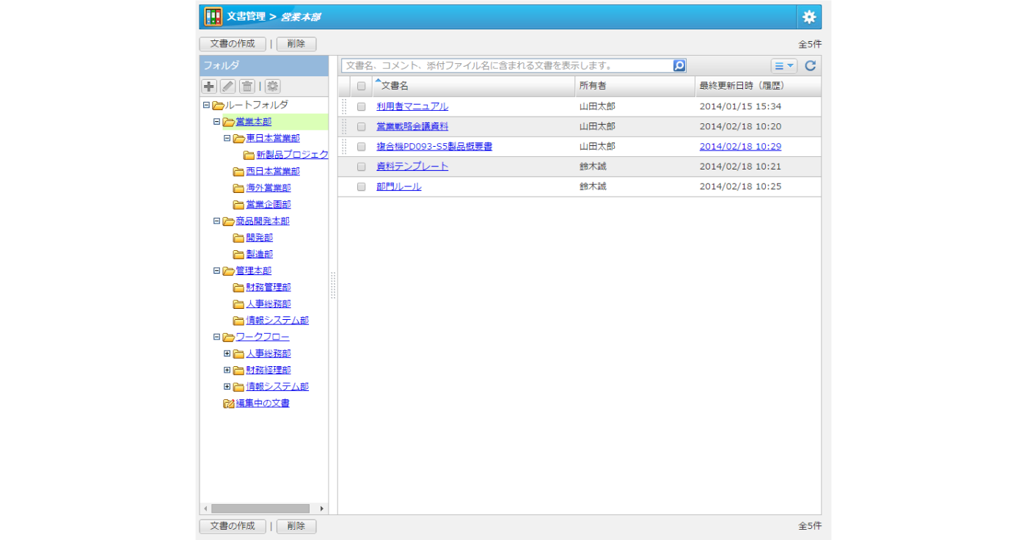
Task: Click the document search input field
Action: [x=508, y=65]
